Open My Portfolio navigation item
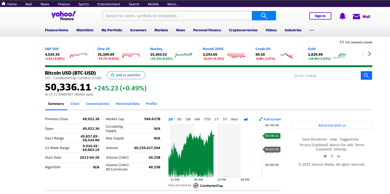The image size is (390, 194). (112, 30)
